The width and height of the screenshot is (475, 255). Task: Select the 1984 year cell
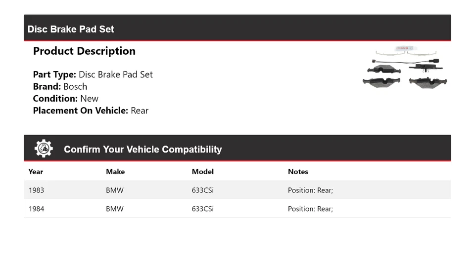pyautogui.click(x=36, y=209)
